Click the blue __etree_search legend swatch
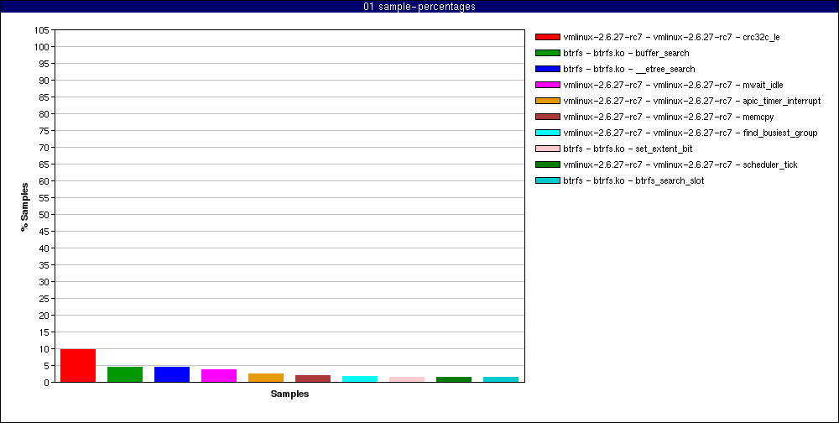Image resolution: width=839 pixels, height=423 pixels. click(x=547, y=69)
